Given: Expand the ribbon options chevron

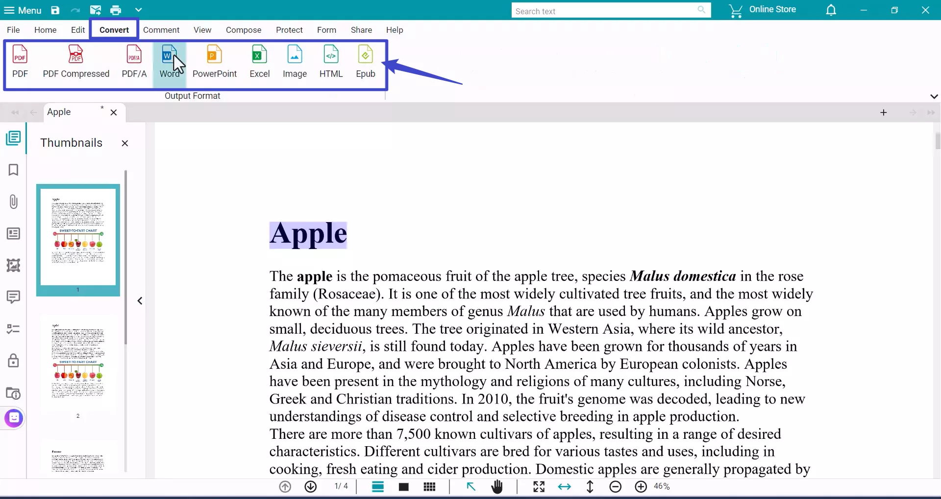Looking at the screenshot, I should 934,96.
